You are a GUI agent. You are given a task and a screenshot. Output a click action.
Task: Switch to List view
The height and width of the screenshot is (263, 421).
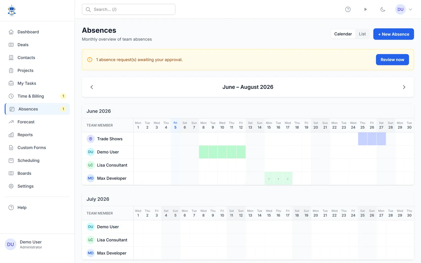pos(362,34)
